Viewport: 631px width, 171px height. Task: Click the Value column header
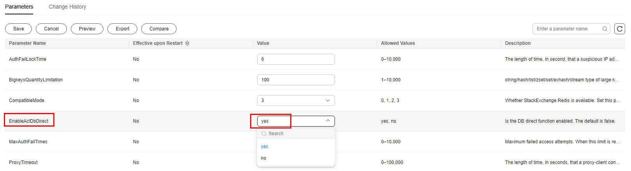[x=263, y=43]
